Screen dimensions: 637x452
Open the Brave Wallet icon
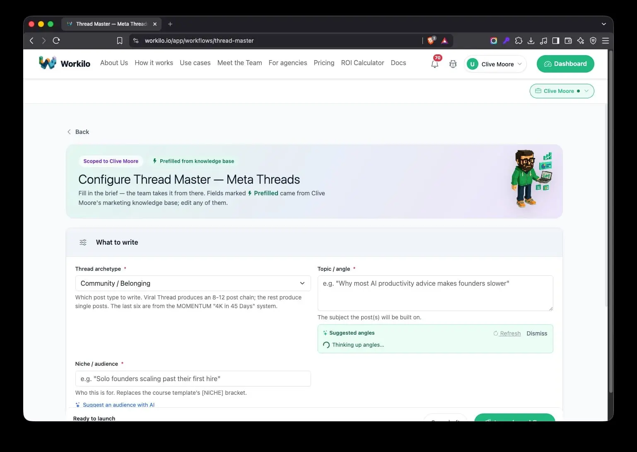click(x=568, y=41)
